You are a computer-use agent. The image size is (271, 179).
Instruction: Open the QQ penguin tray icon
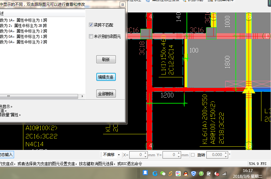tap(186, 174)
